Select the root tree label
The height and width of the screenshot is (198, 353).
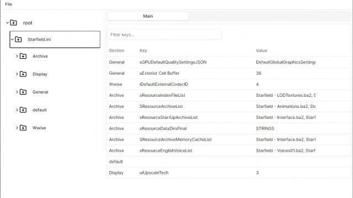28,23
